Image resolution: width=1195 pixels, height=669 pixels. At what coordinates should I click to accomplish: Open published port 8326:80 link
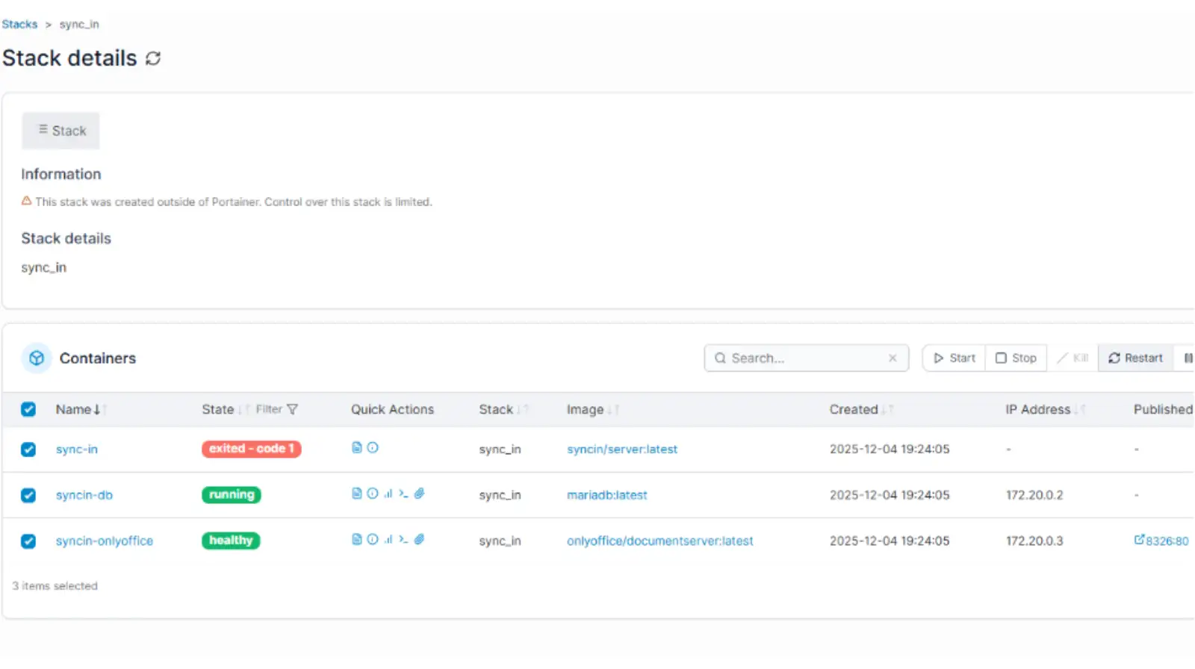[x=1161, y=541]
